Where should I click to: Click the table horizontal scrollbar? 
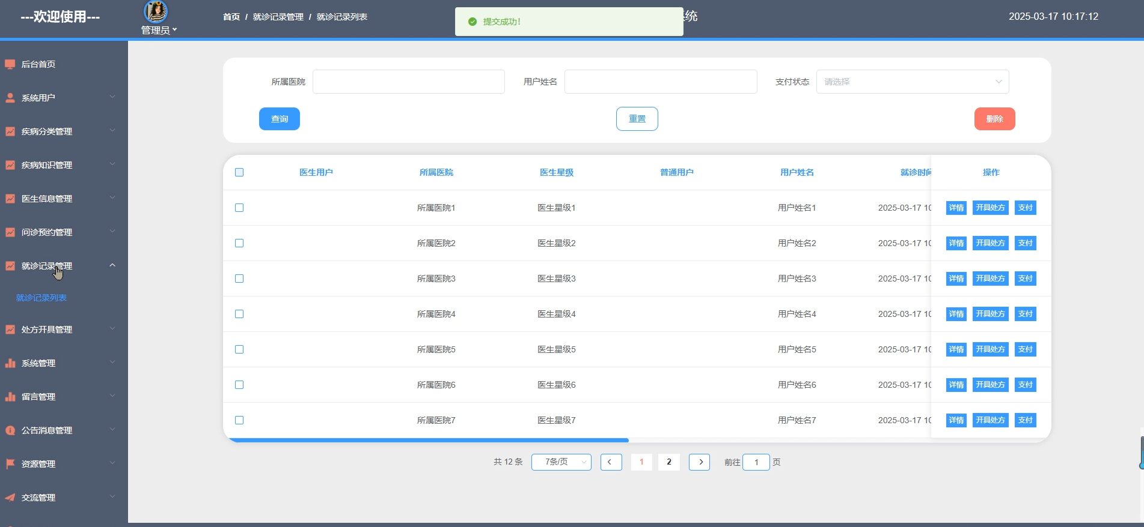point(428,440)
